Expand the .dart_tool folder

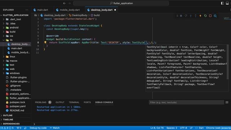pyautogui.click(x=16, y=19)
